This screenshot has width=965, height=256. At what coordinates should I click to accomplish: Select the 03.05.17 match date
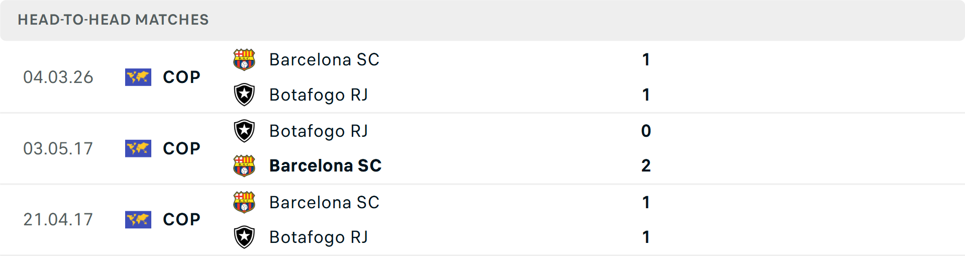pyautogui.click(x=58, y=148)
